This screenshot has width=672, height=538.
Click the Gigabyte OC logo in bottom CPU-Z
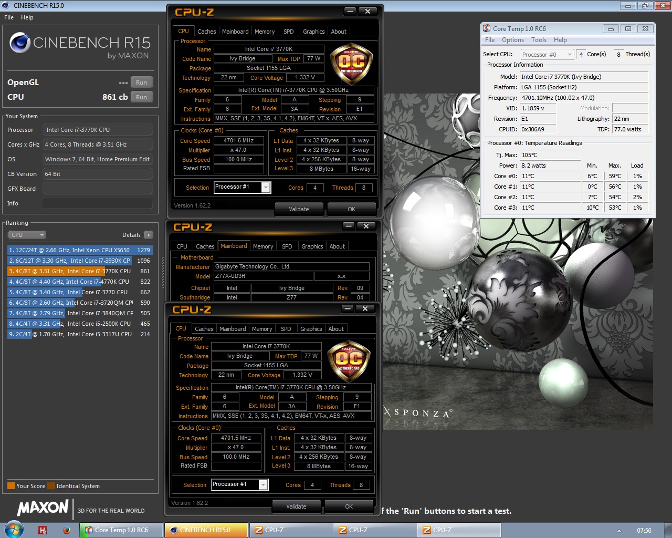point(349,361)
